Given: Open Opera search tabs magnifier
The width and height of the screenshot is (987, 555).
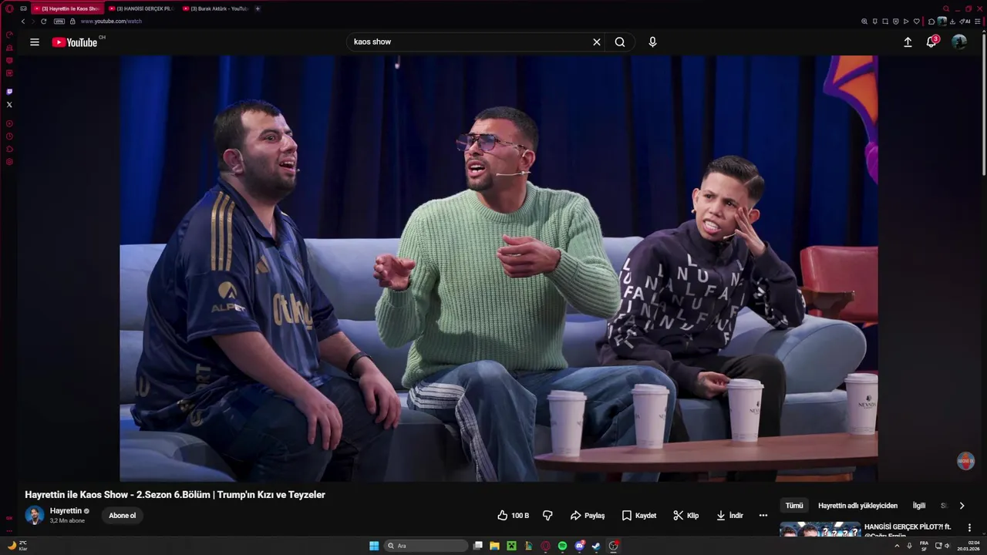Looking at the screenshot, I should pos(946,8).
